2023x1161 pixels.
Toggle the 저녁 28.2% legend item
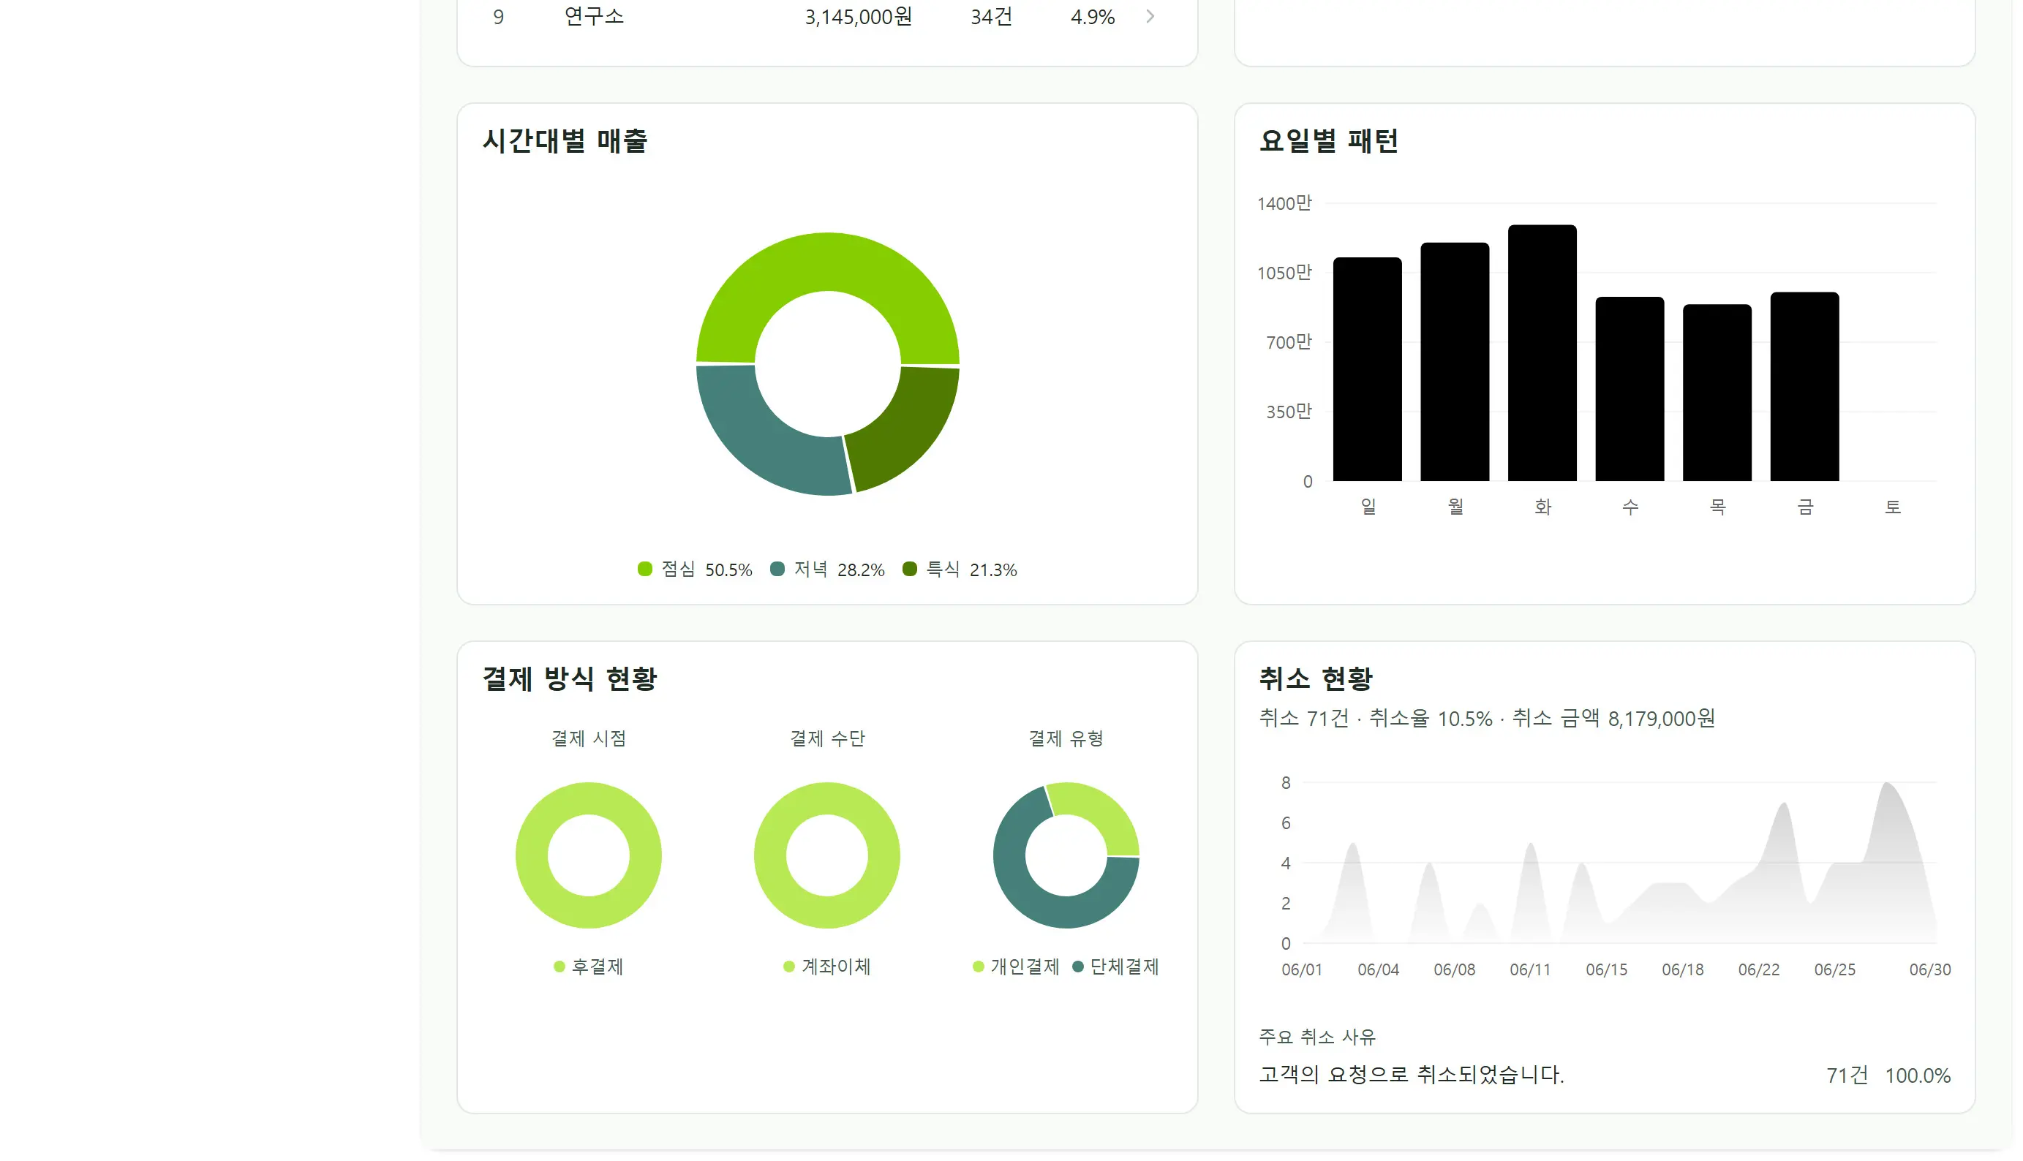pyautogui.click(x=827, y=570)
